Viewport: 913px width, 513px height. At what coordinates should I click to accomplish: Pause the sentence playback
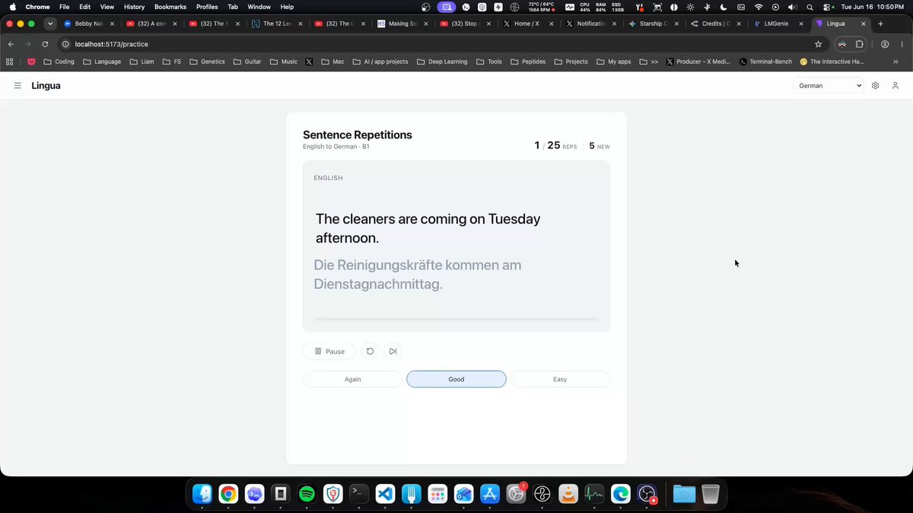(329, 351)
